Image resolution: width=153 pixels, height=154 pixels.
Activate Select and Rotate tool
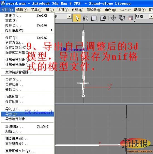click(122, 18)
